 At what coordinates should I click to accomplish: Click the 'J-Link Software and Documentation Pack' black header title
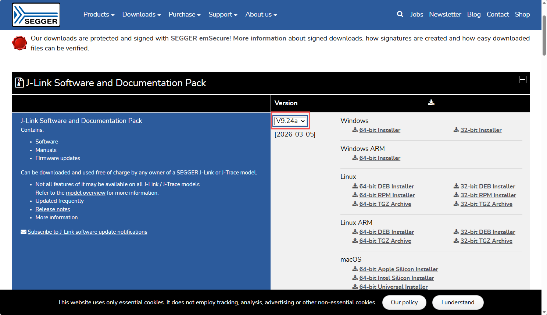(x=116, y=83)
